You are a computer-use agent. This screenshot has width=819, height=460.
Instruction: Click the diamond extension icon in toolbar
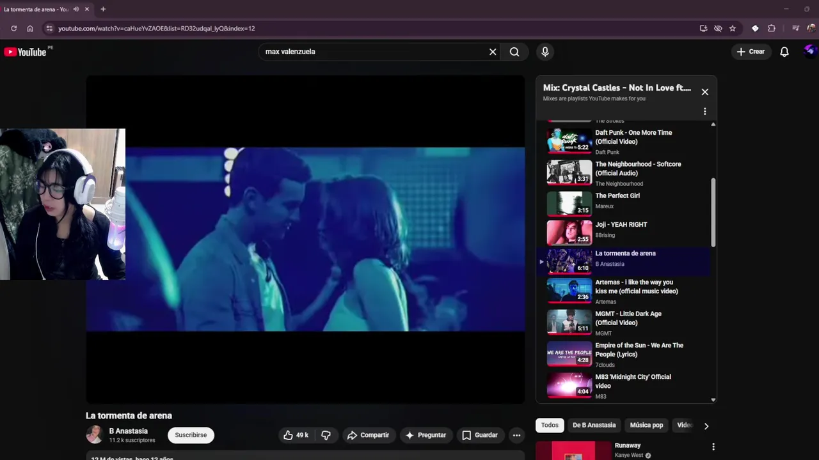(755, 28)
